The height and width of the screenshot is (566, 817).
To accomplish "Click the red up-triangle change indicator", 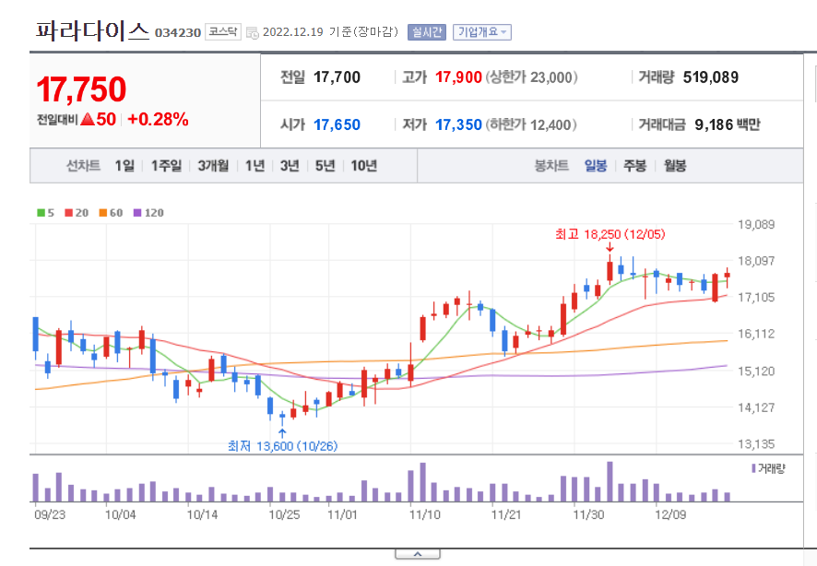I will pyautogui.click(x=88, y=119).
